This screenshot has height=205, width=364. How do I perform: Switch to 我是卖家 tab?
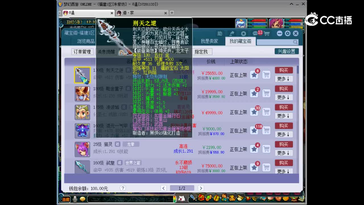(x=209, y=41)
